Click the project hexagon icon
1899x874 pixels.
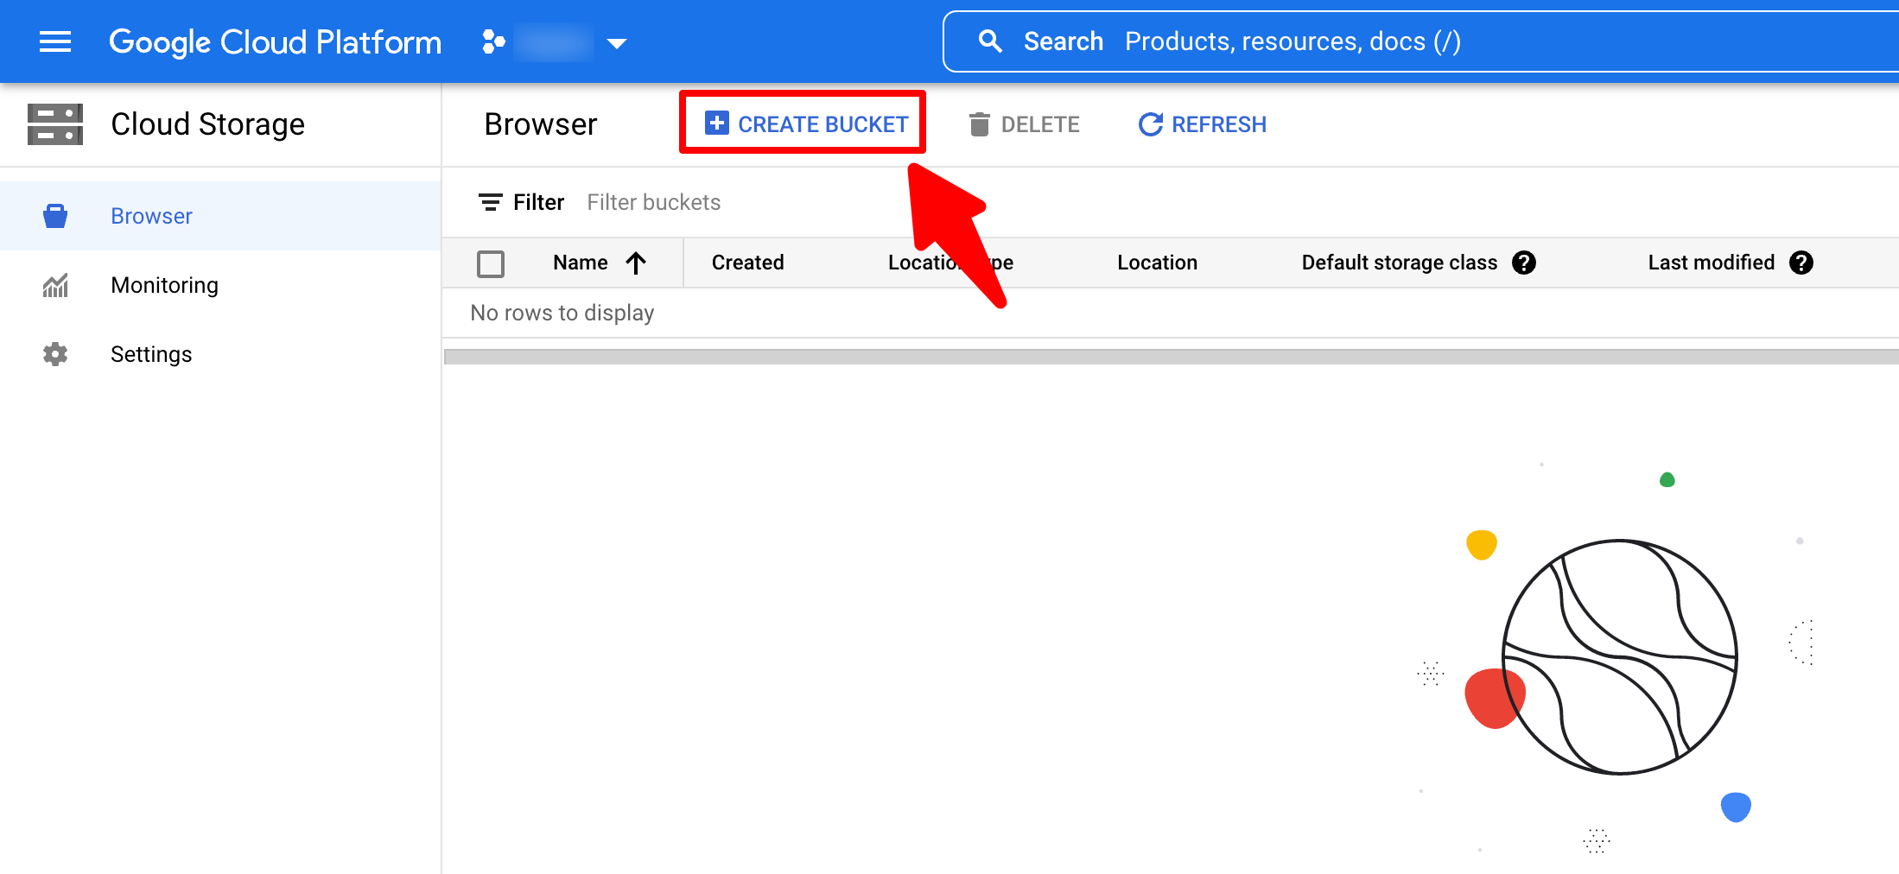coord(493,41)
